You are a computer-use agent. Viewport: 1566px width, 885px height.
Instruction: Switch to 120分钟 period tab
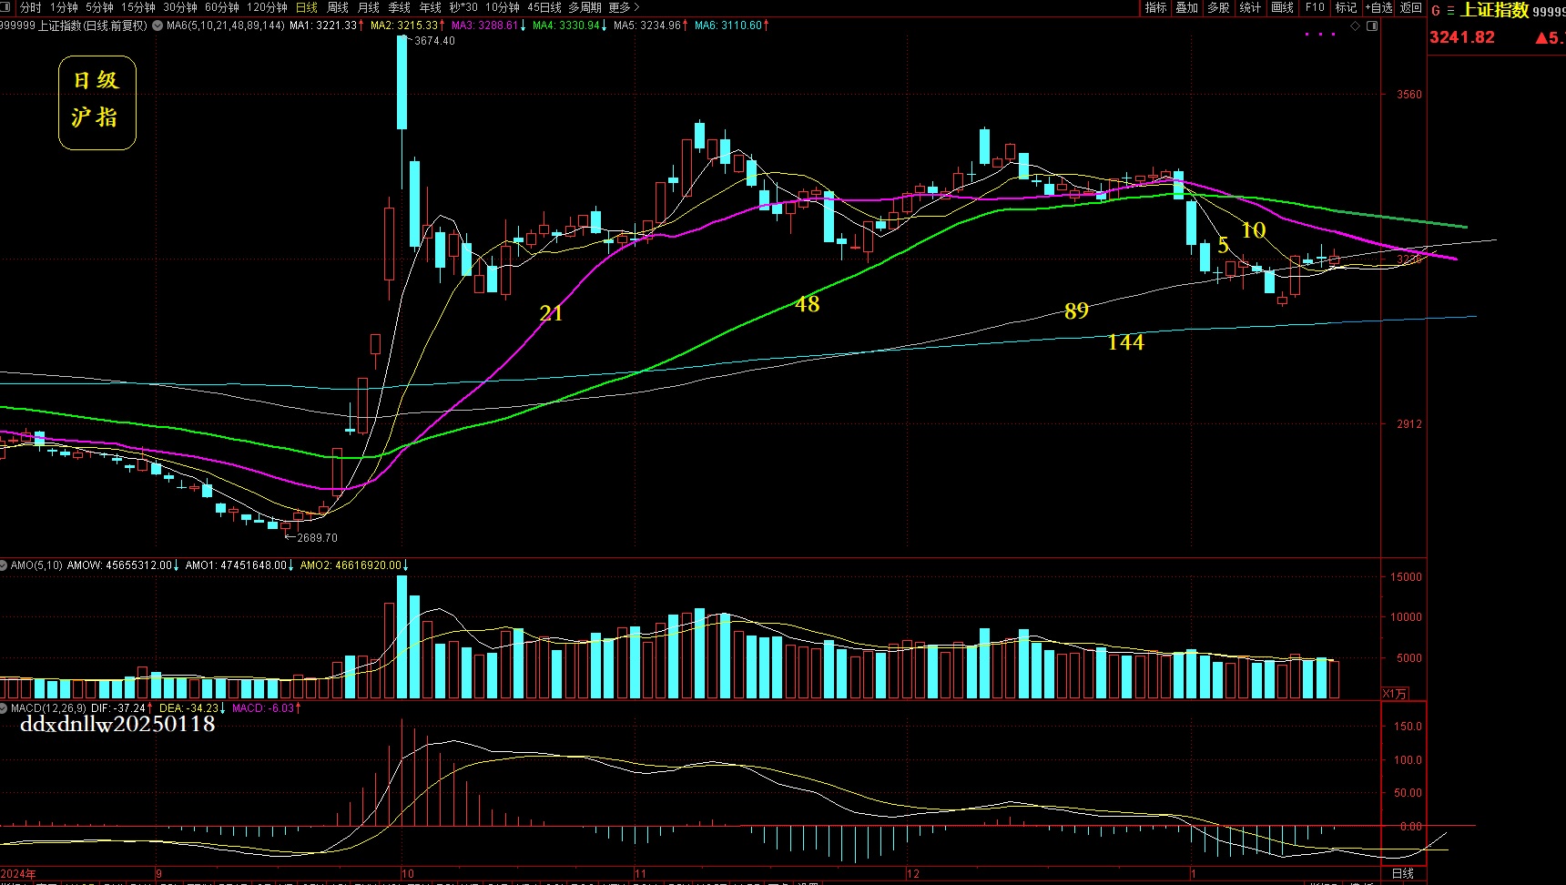click(x=267, y=7)
